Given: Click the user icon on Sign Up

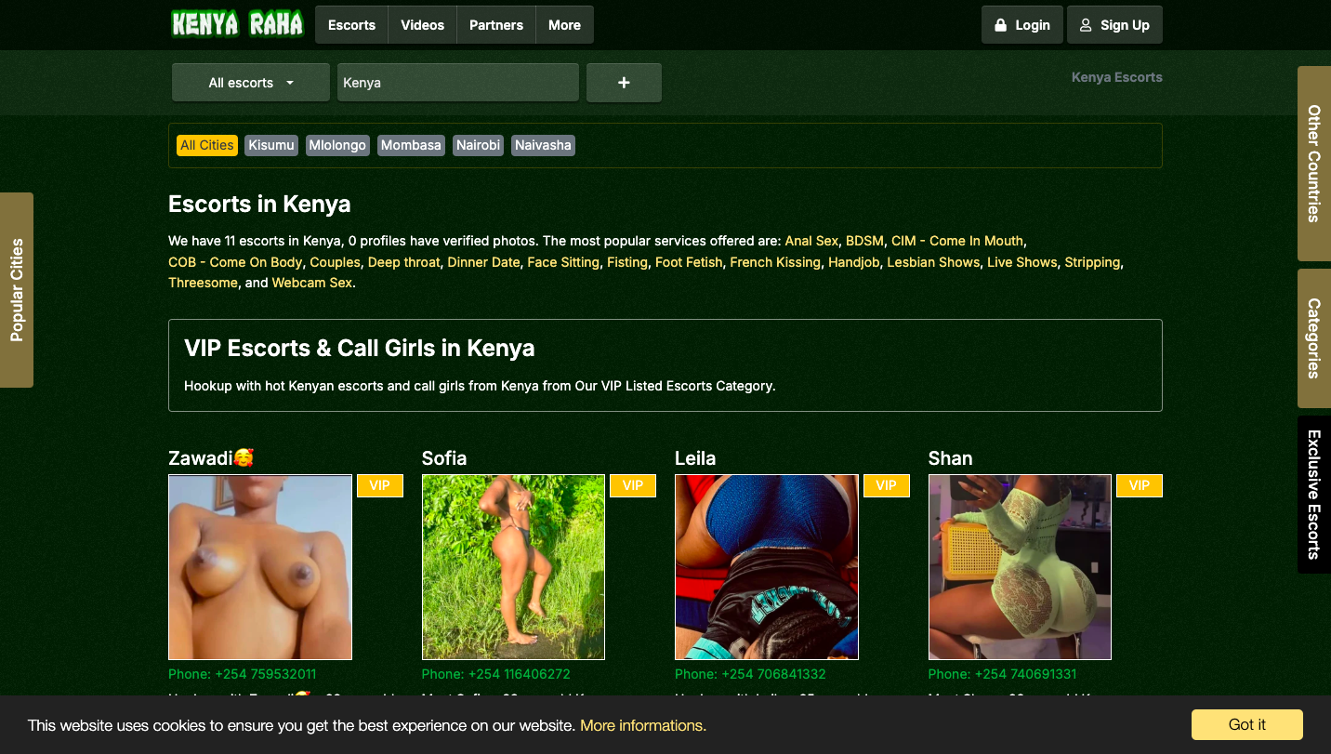Looking at the screenshot, I should point(1086,25).
